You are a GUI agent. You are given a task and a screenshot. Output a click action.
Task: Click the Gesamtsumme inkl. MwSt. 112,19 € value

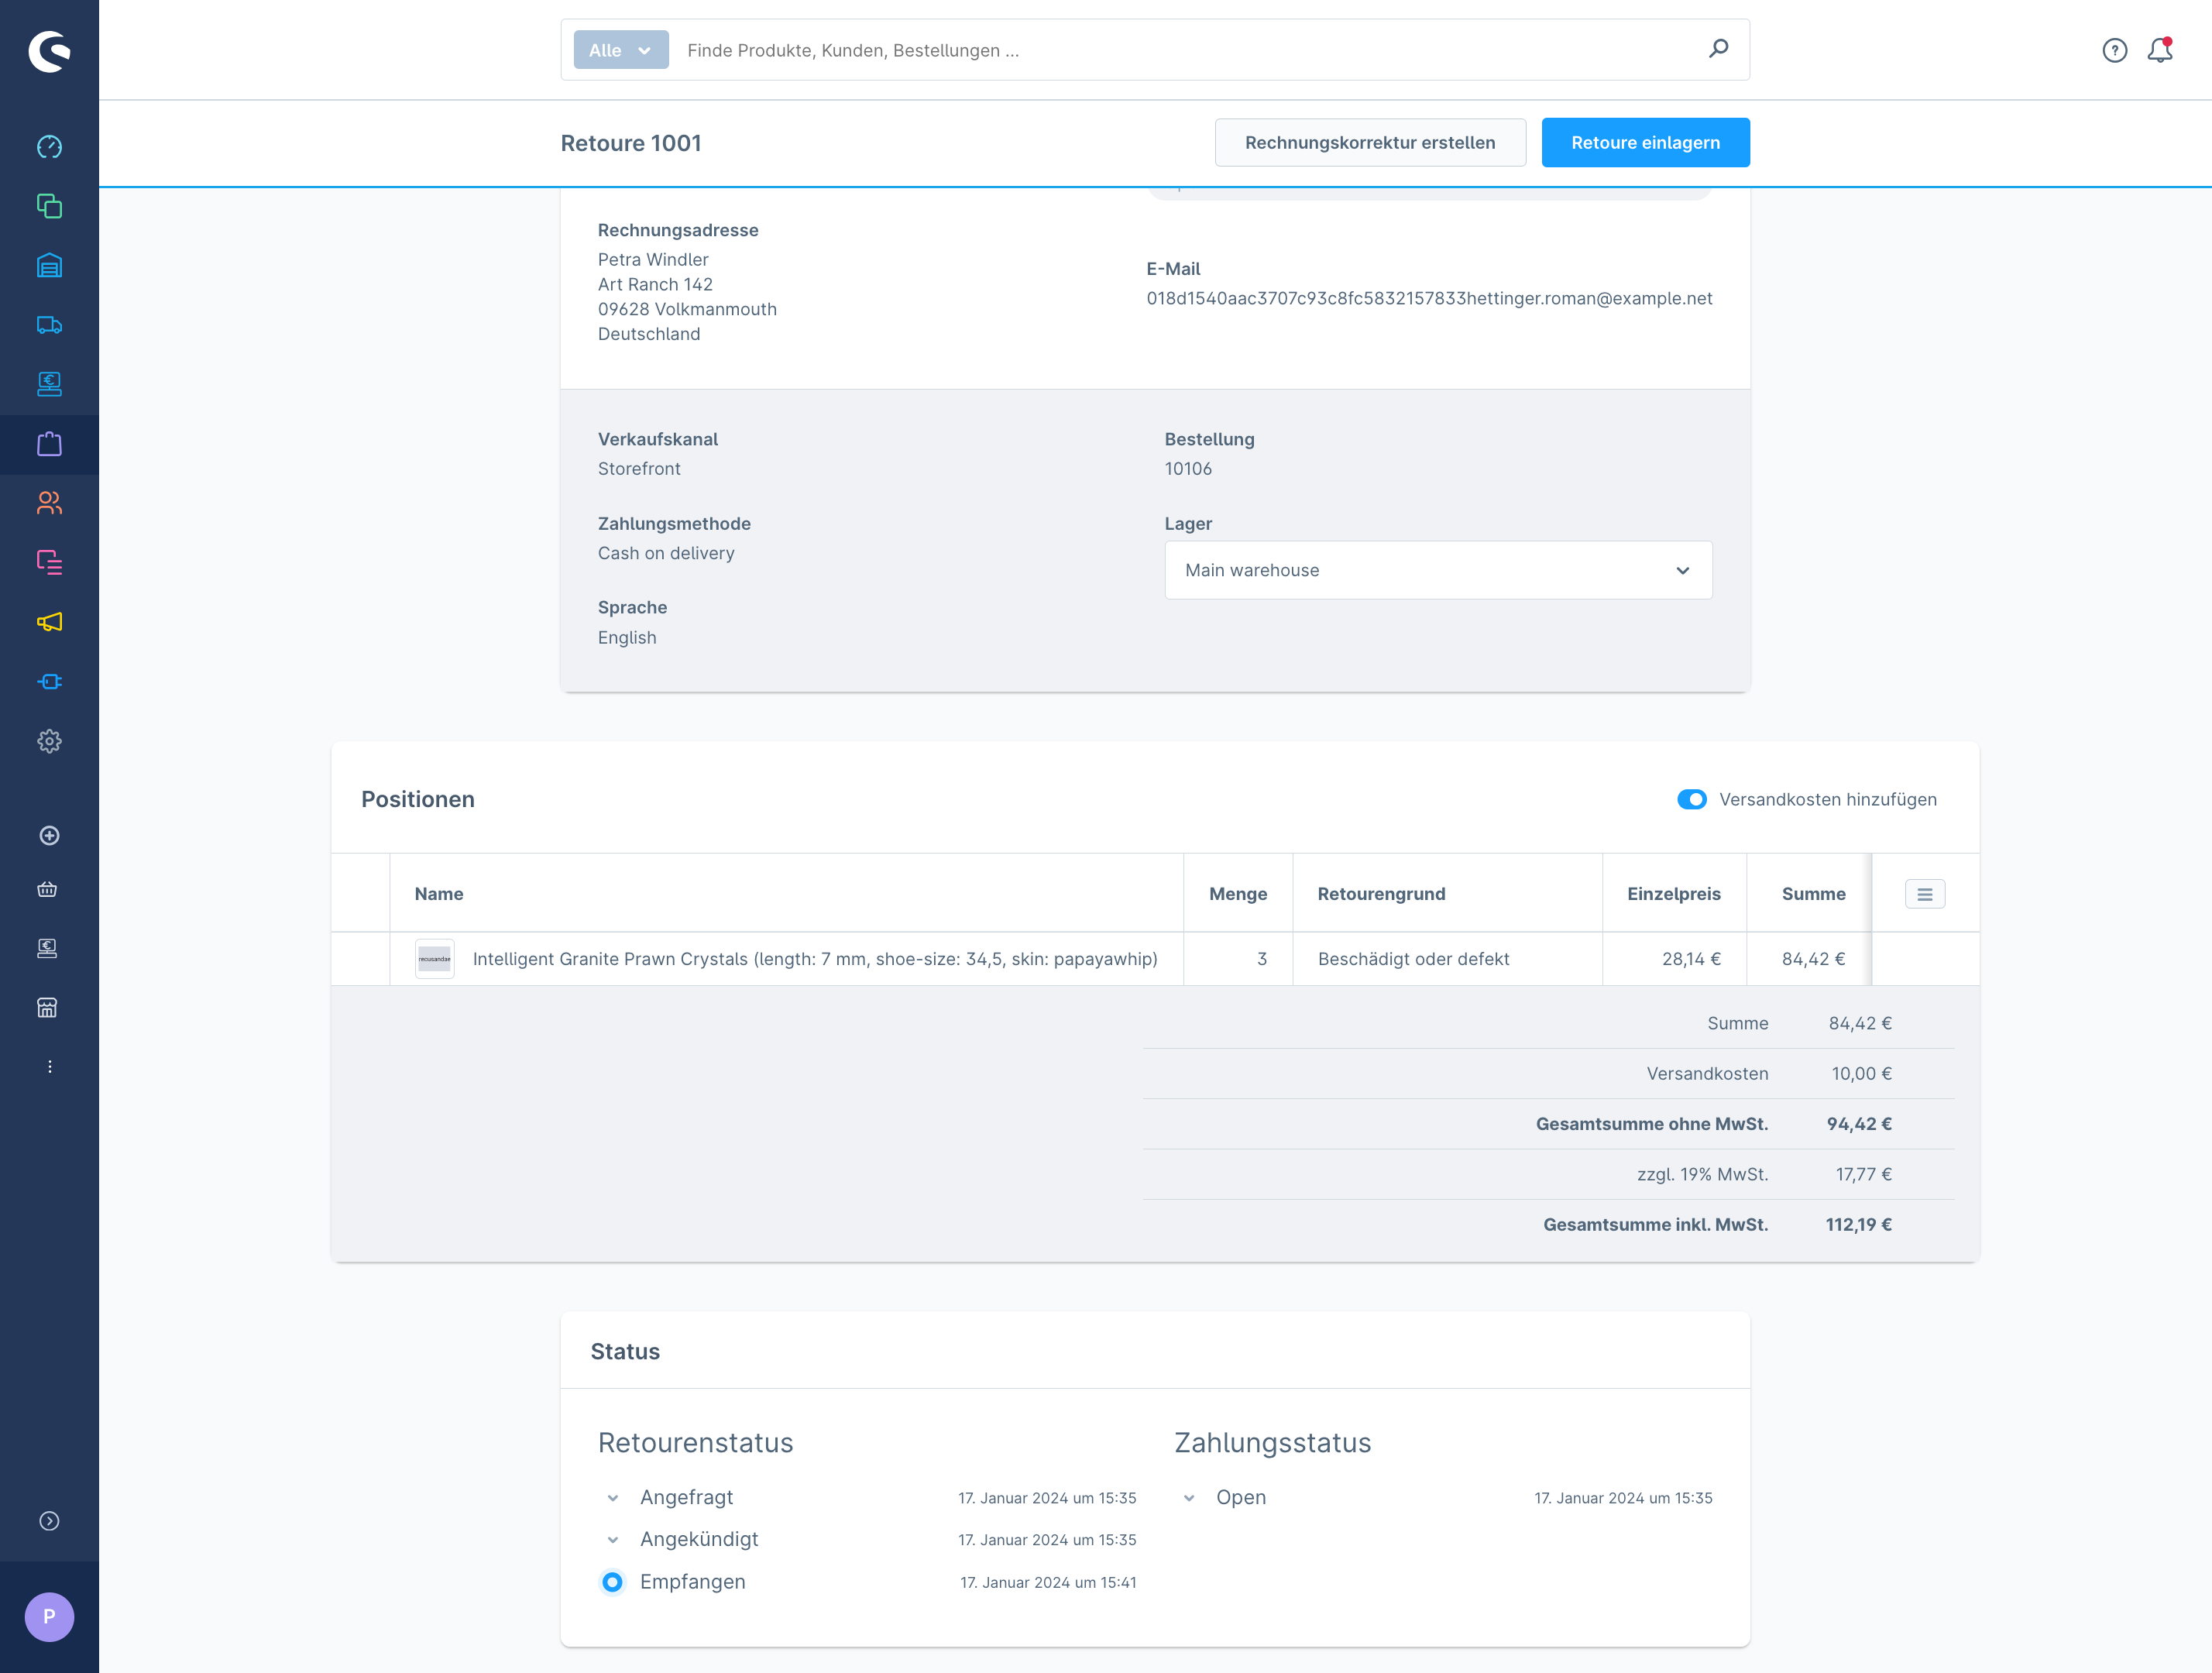coord(1859,1224)
